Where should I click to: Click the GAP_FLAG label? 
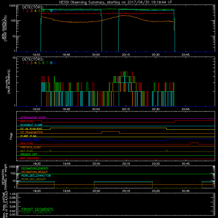(27, 121)
